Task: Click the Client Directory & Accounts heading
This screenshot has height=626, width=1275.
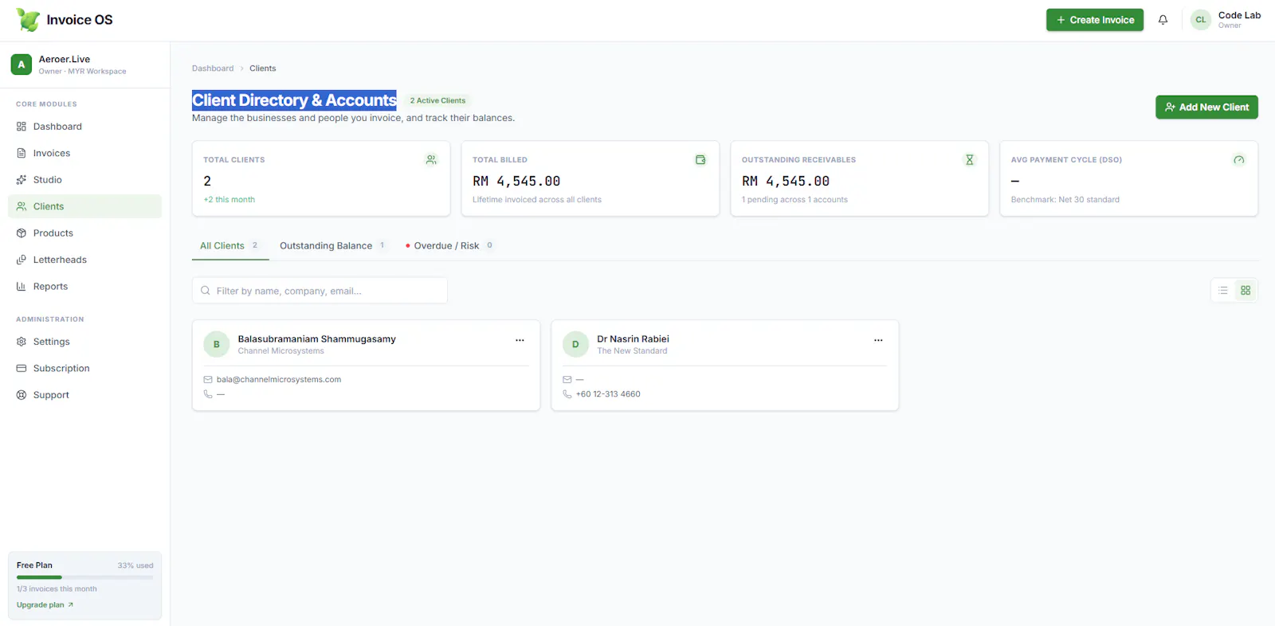Action: [294, 100]
